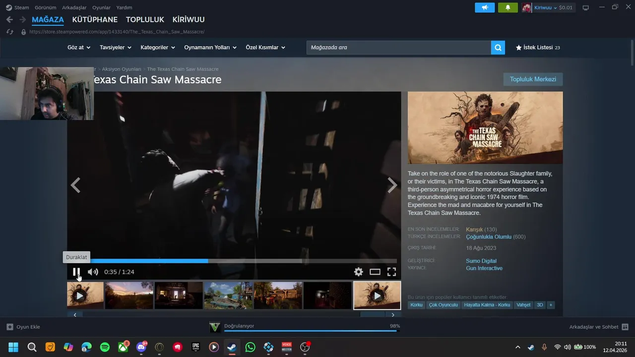The height and width of the screenshot is (357, 635).
Task: Reload the store page
Action: point(9,32)
